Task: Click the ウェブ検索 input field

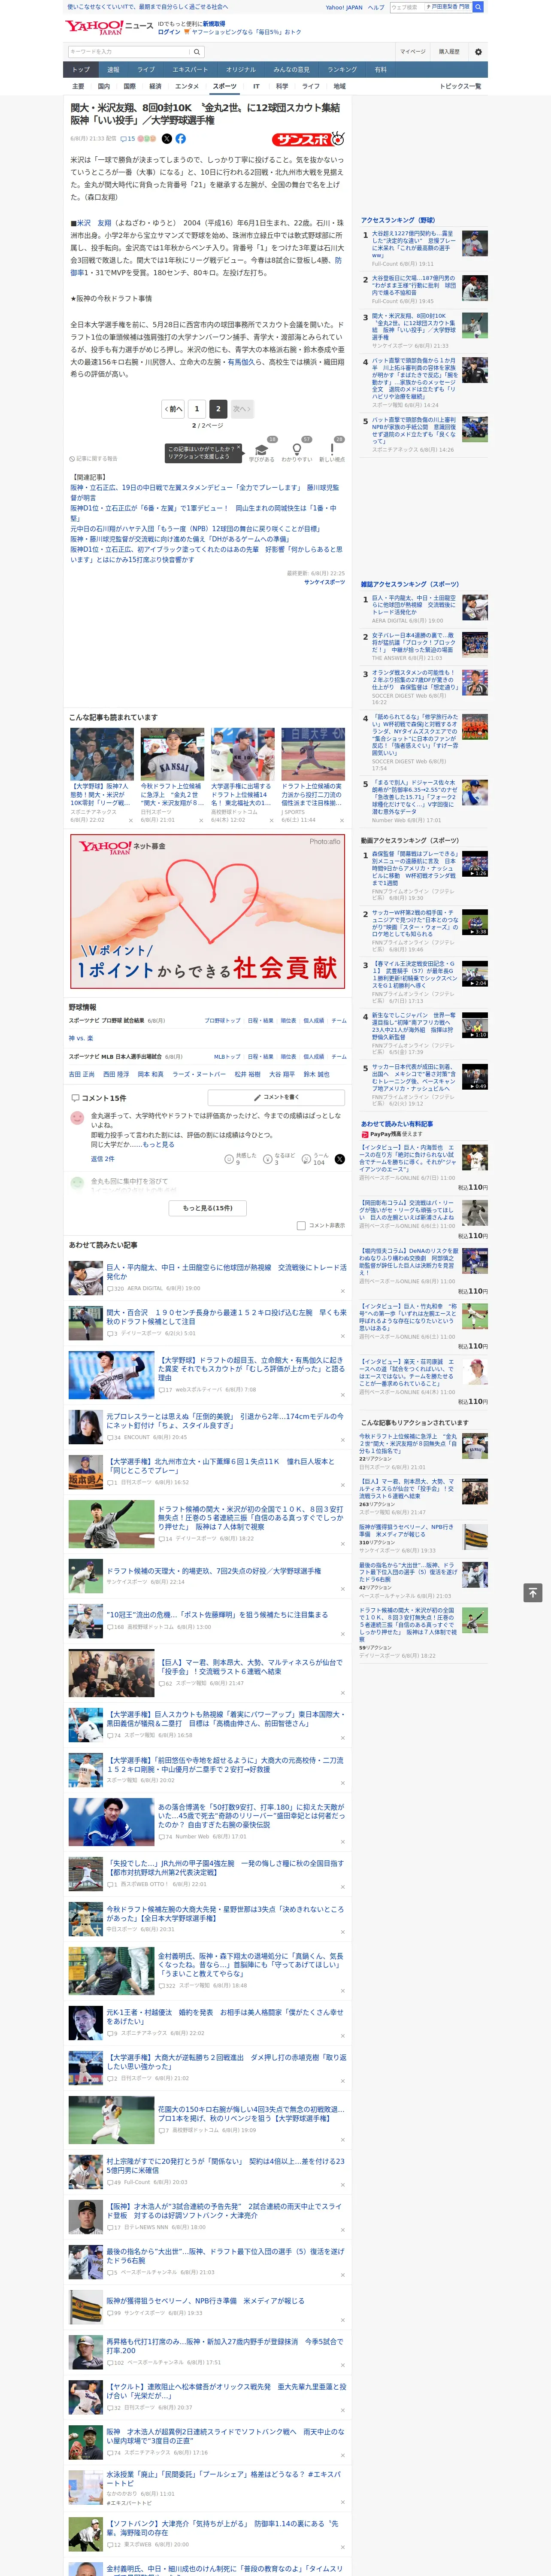Action: pos(406,7)
